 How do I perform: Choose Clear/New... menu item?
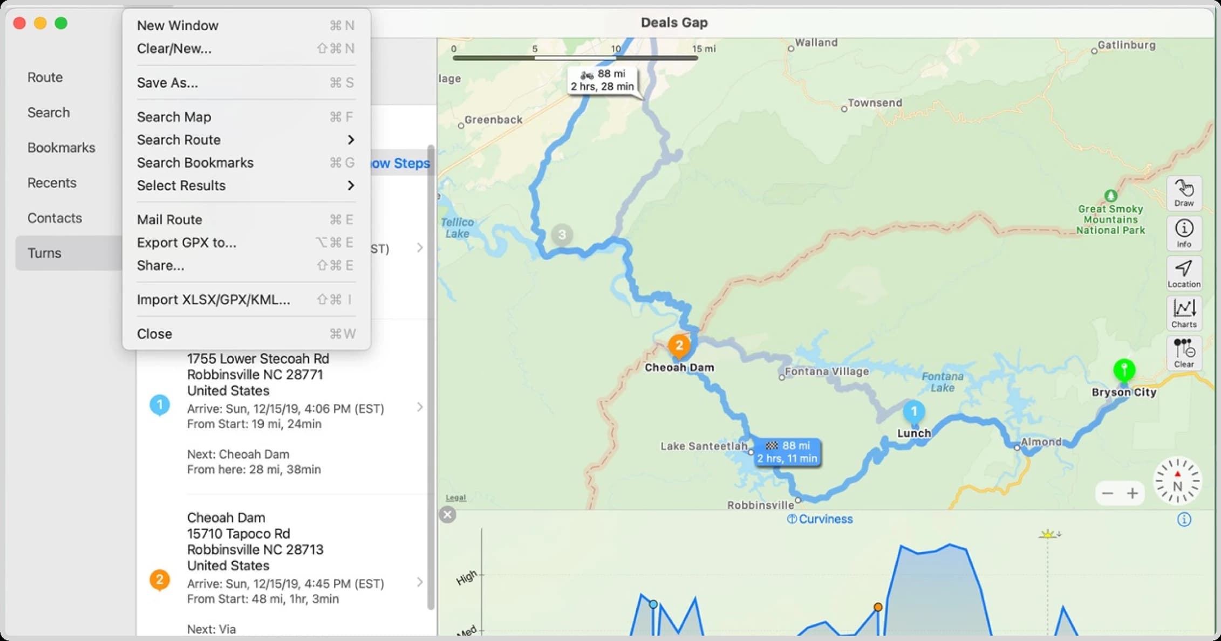point(246,49)
